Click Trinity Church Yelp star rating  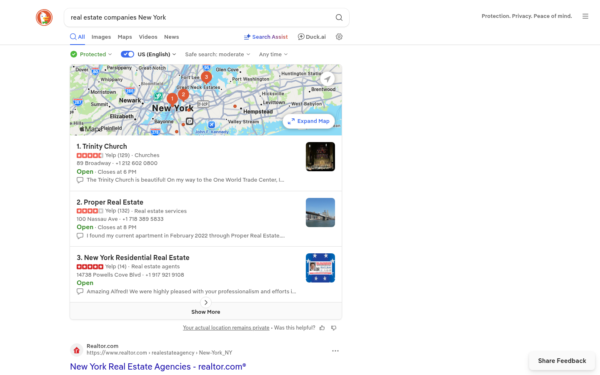click(x=90, y=155)
